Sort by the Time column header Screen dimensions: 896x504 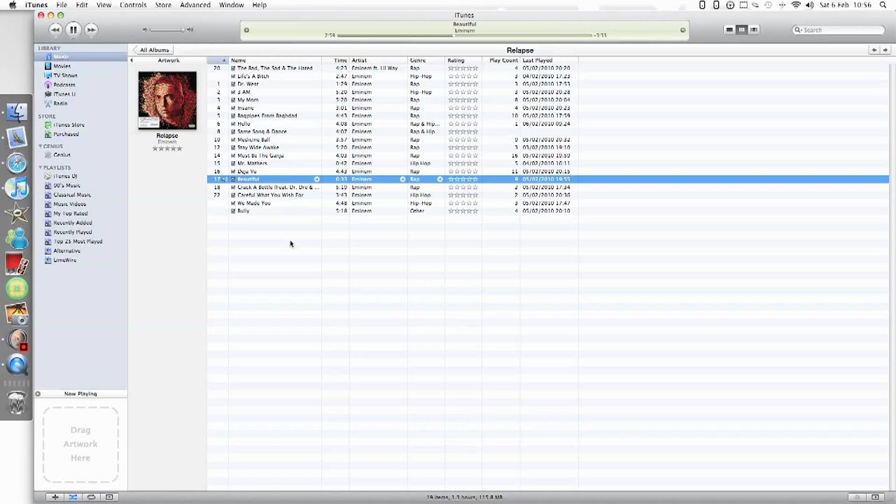(335, 60)
